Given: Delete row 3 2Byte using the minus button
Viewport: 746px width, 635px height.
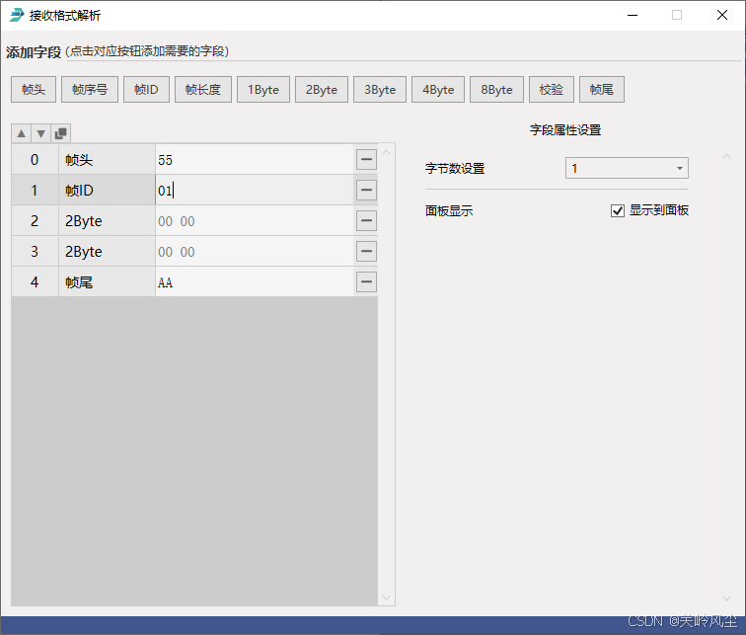Looking at the screenshot, I should 366,251.
